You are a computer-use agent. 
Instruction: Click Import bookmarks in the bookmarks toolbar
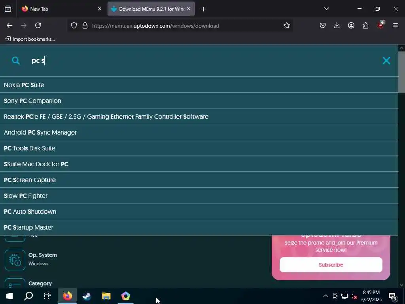click(x=30, y=39)
